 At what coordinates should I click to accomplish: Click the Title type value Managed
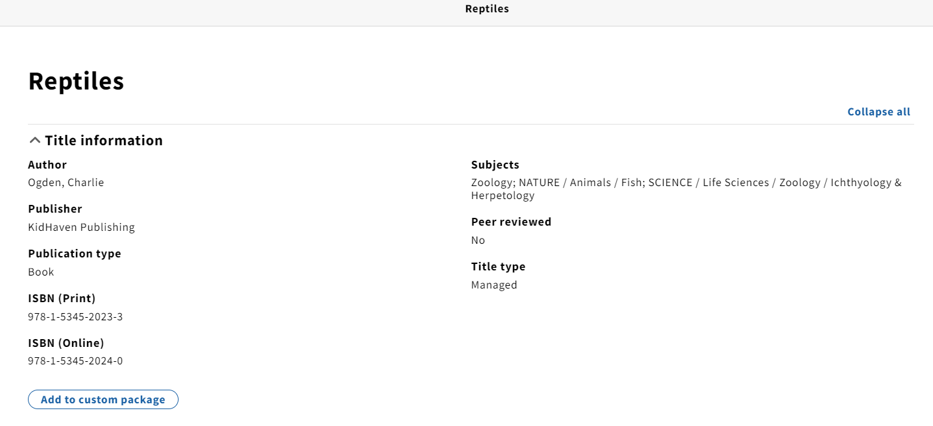point(494,285)
